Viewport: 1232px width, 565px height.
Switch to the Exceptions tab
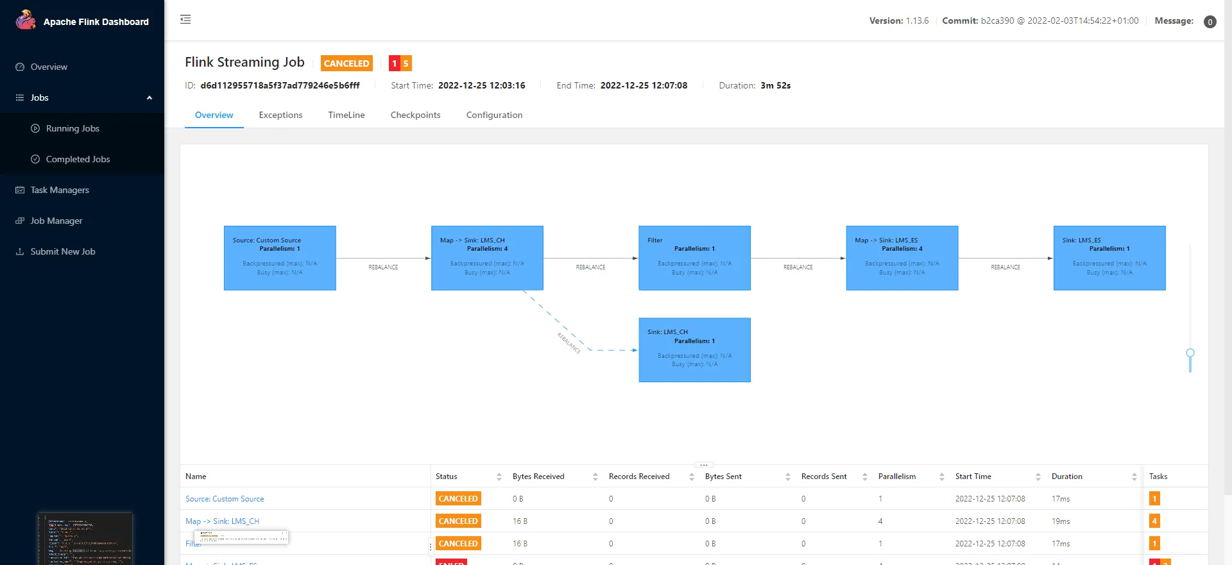pyautogui.click(x=280, y=115)
